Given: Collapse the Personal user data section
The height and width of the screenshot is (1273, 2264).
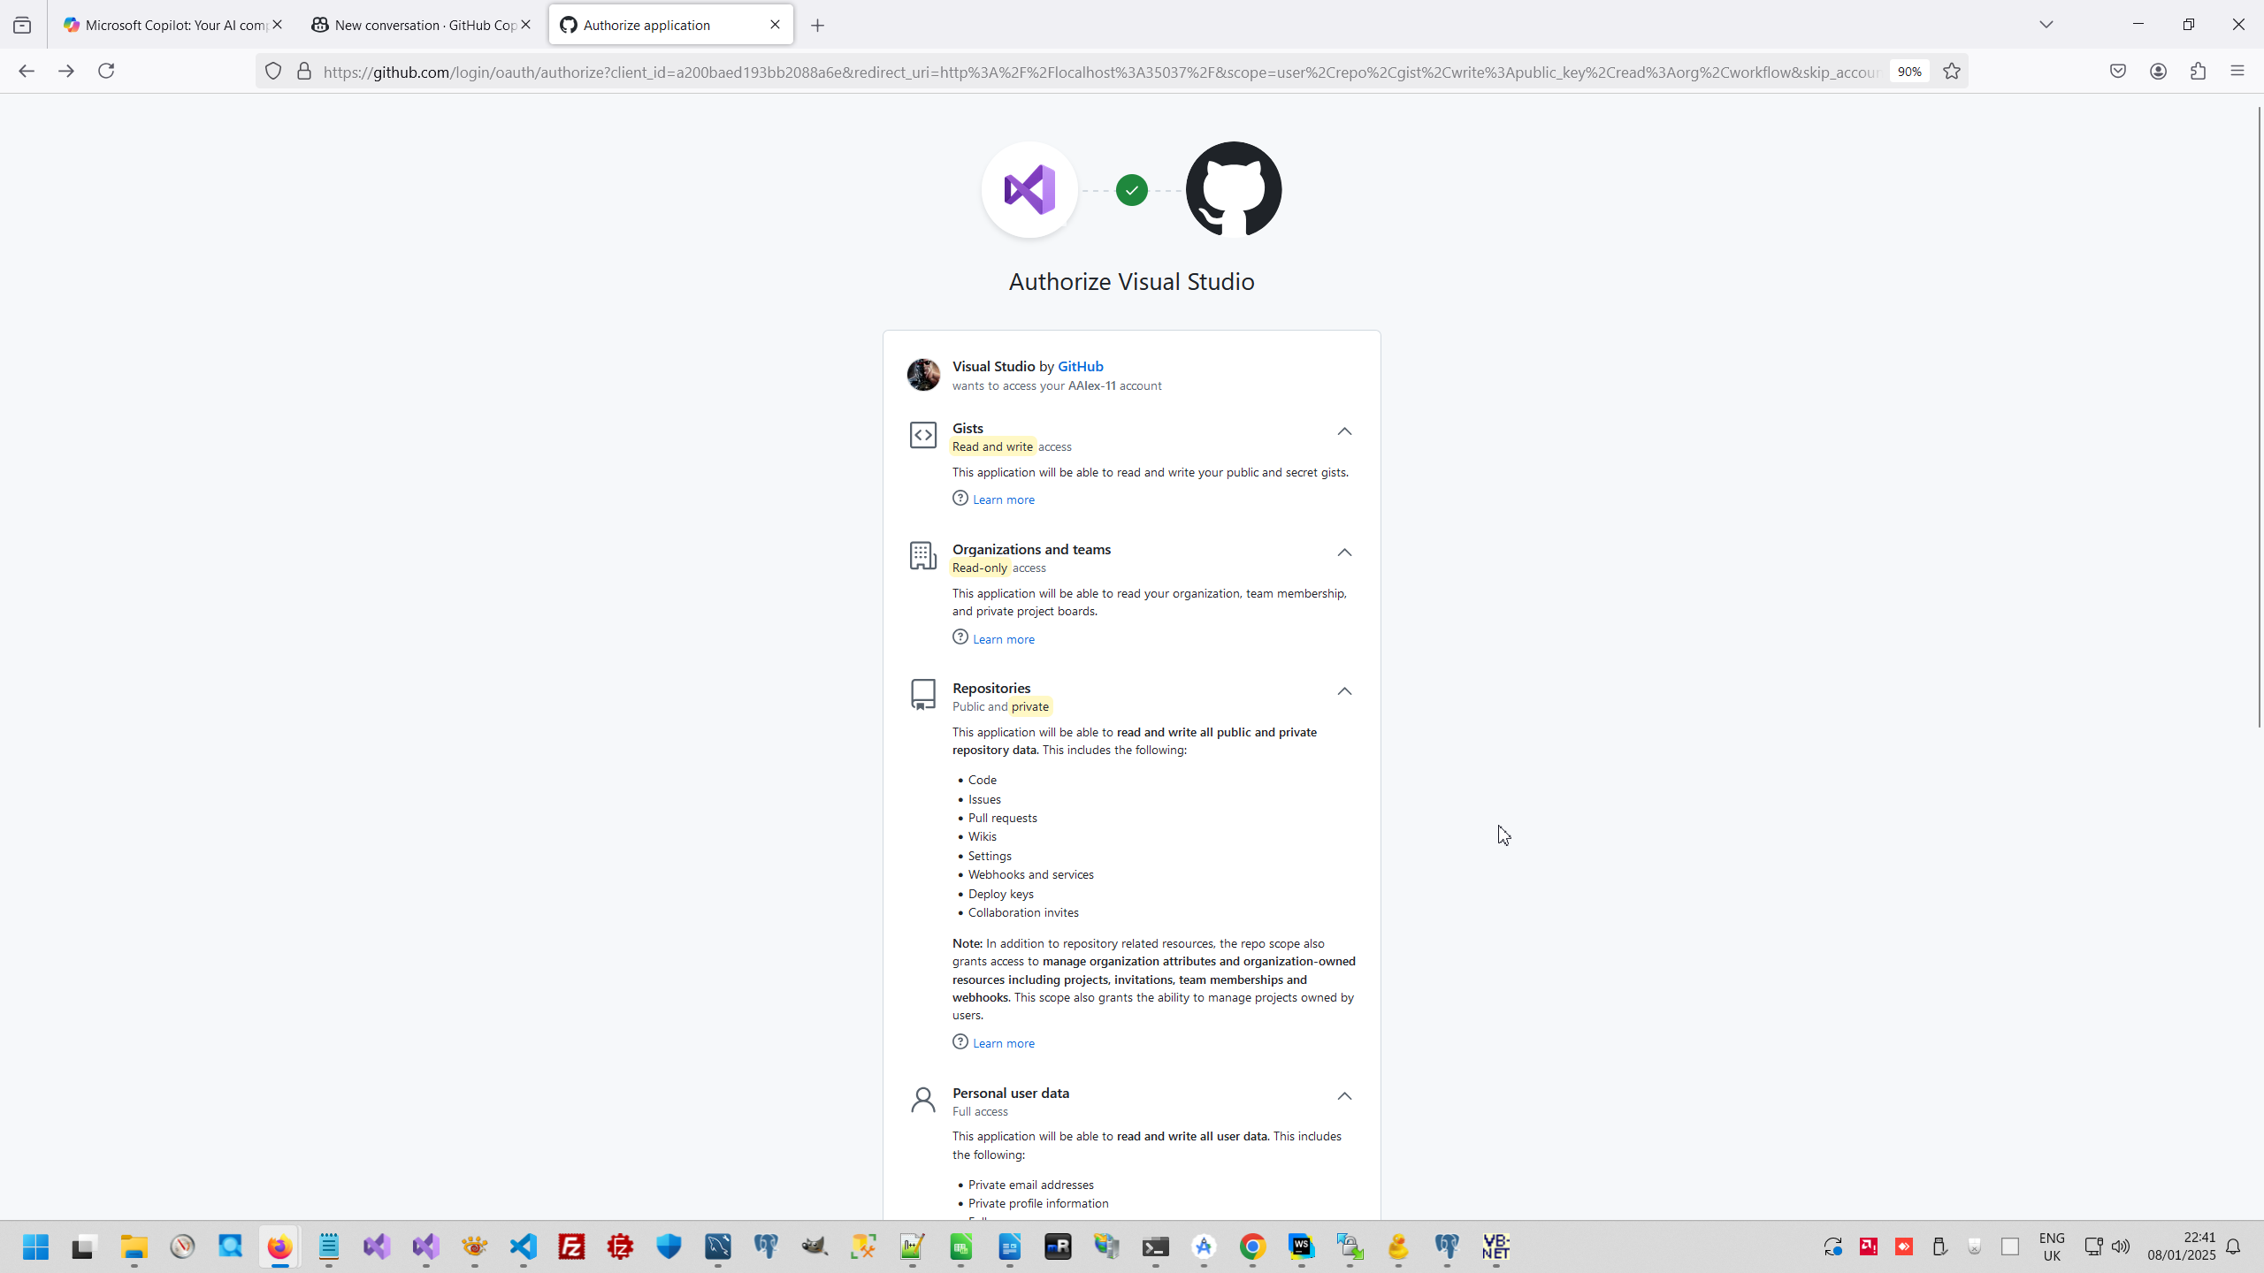Looking at the screenshot, I should pyautogui.click(x=1344, y=1096).
